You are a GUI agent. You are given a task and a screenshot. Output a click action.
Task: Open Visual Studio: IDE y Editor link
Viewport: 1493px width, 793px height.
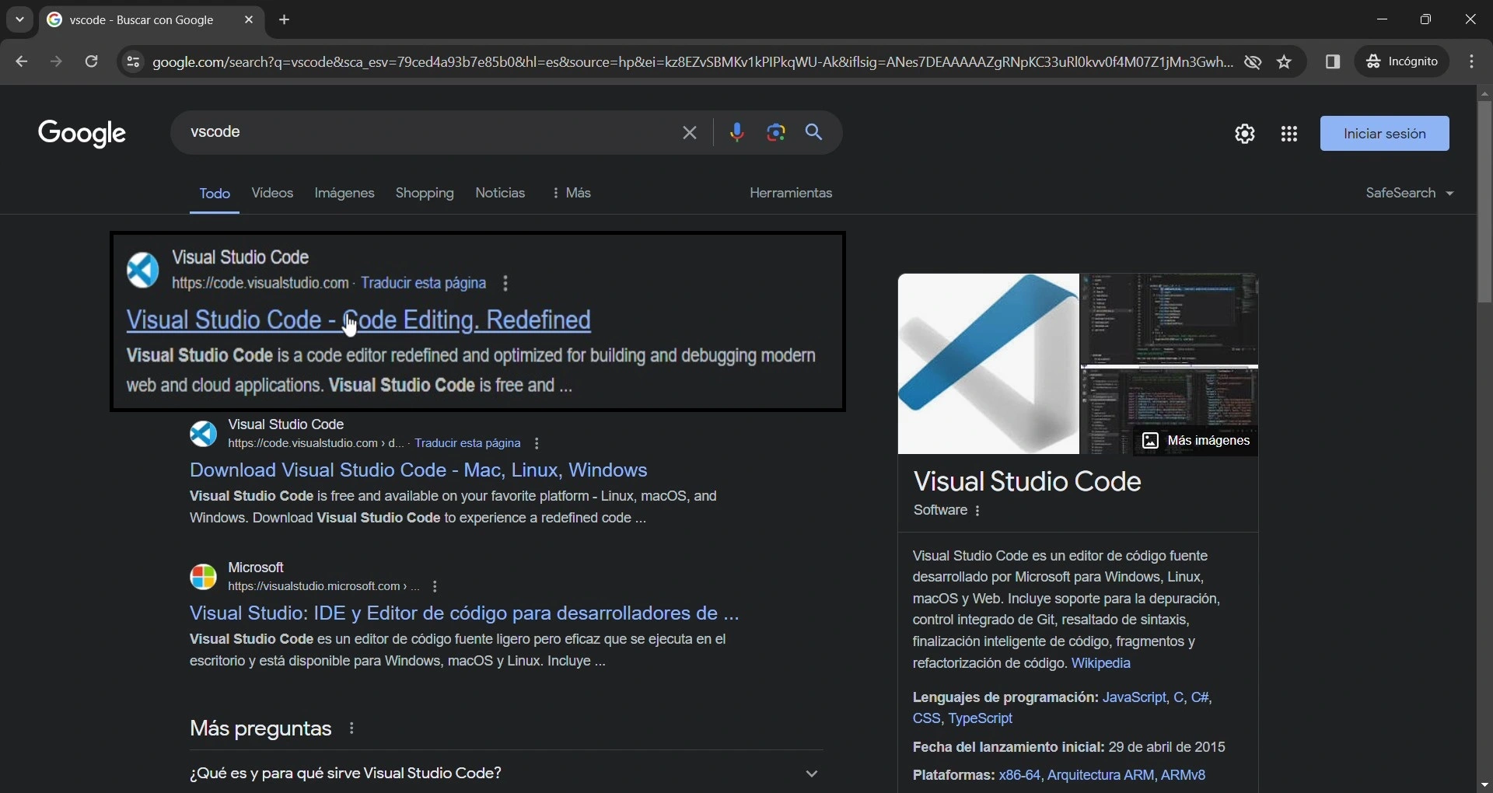(x=464, y=613)
